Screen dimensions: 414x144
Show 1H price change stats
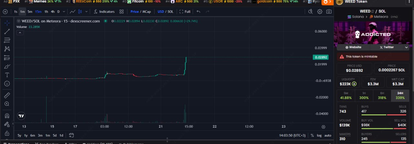pos(364,95)
